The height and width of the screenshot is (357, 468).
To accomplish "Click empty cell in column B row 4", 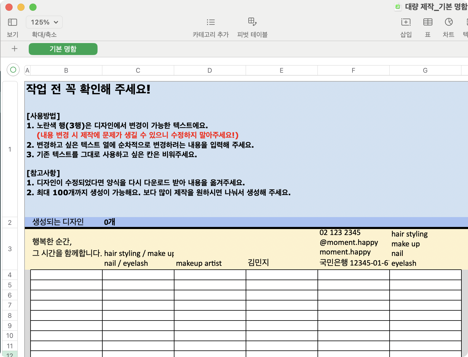I will click(x=66, y=275).
